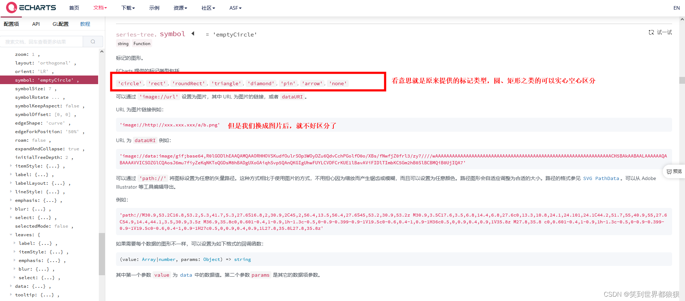Open the 首页 home menu item

[x=74, y=8]
